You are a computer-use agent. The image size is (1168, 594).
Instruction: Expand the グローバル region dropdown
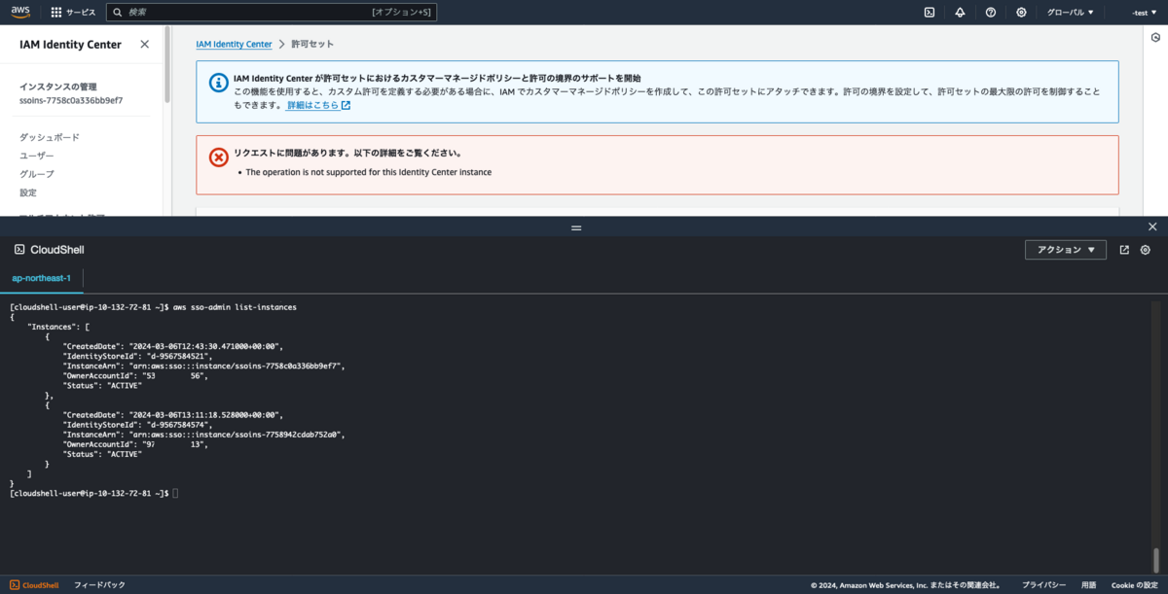(1070, 13)
